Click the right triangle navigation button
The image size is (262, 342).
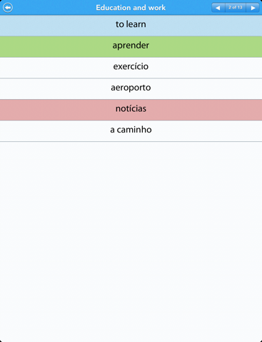point(253,8)
